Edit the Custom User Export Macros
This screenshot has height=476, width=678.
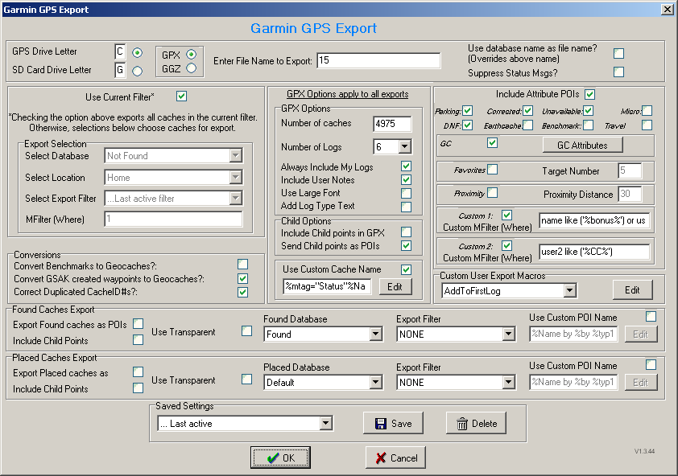tap(632, 290)
